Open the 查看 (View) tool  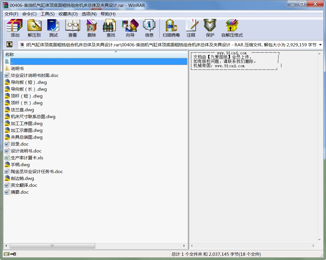72,28
